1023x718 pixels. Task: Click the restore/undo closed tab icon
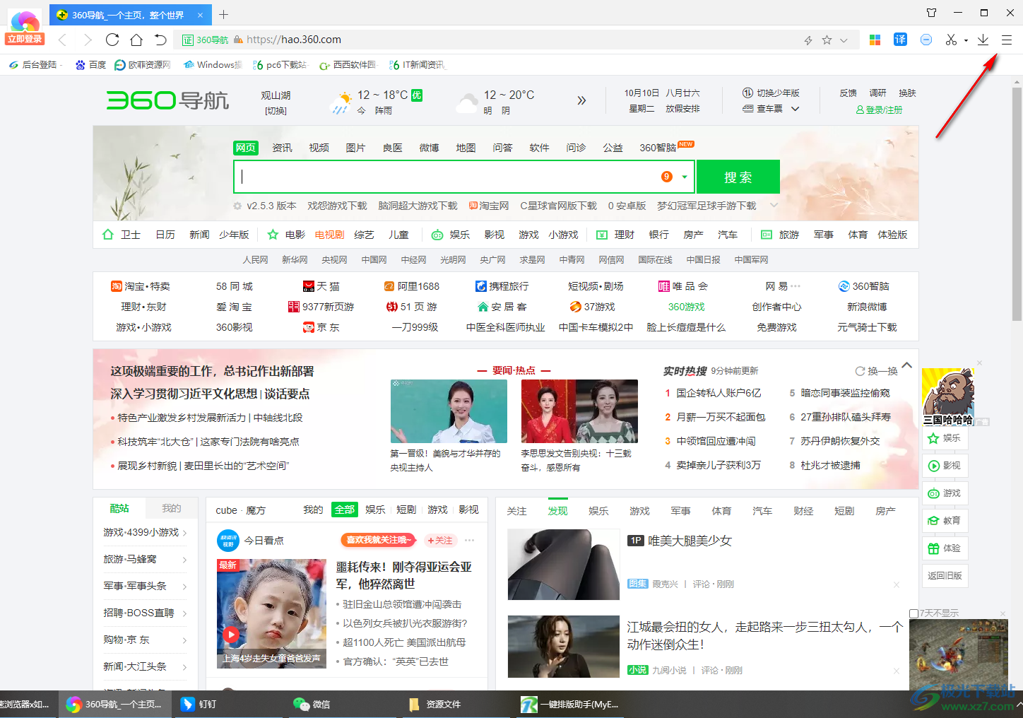click(160, 40)
